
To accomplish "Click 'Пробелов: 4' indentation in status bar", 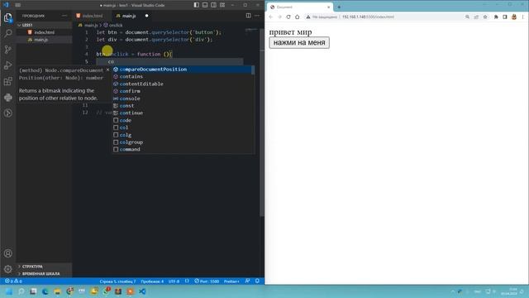I will click(152, 281).
